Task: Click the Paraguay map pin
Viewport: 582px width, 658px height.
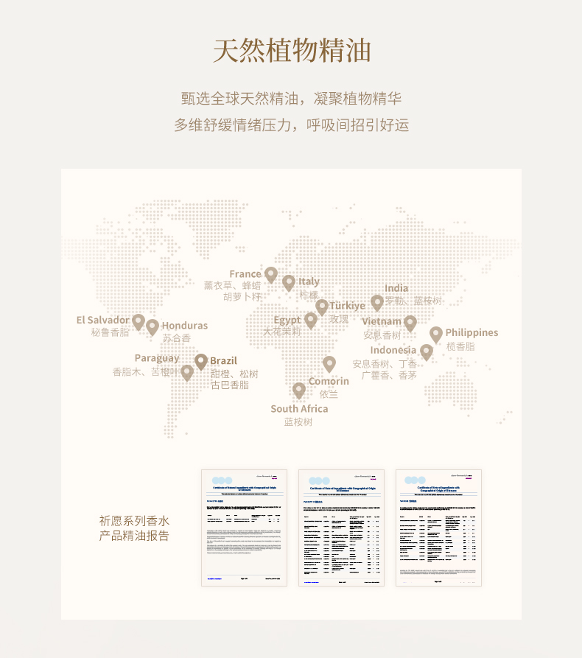Action: tap(187, 372)
